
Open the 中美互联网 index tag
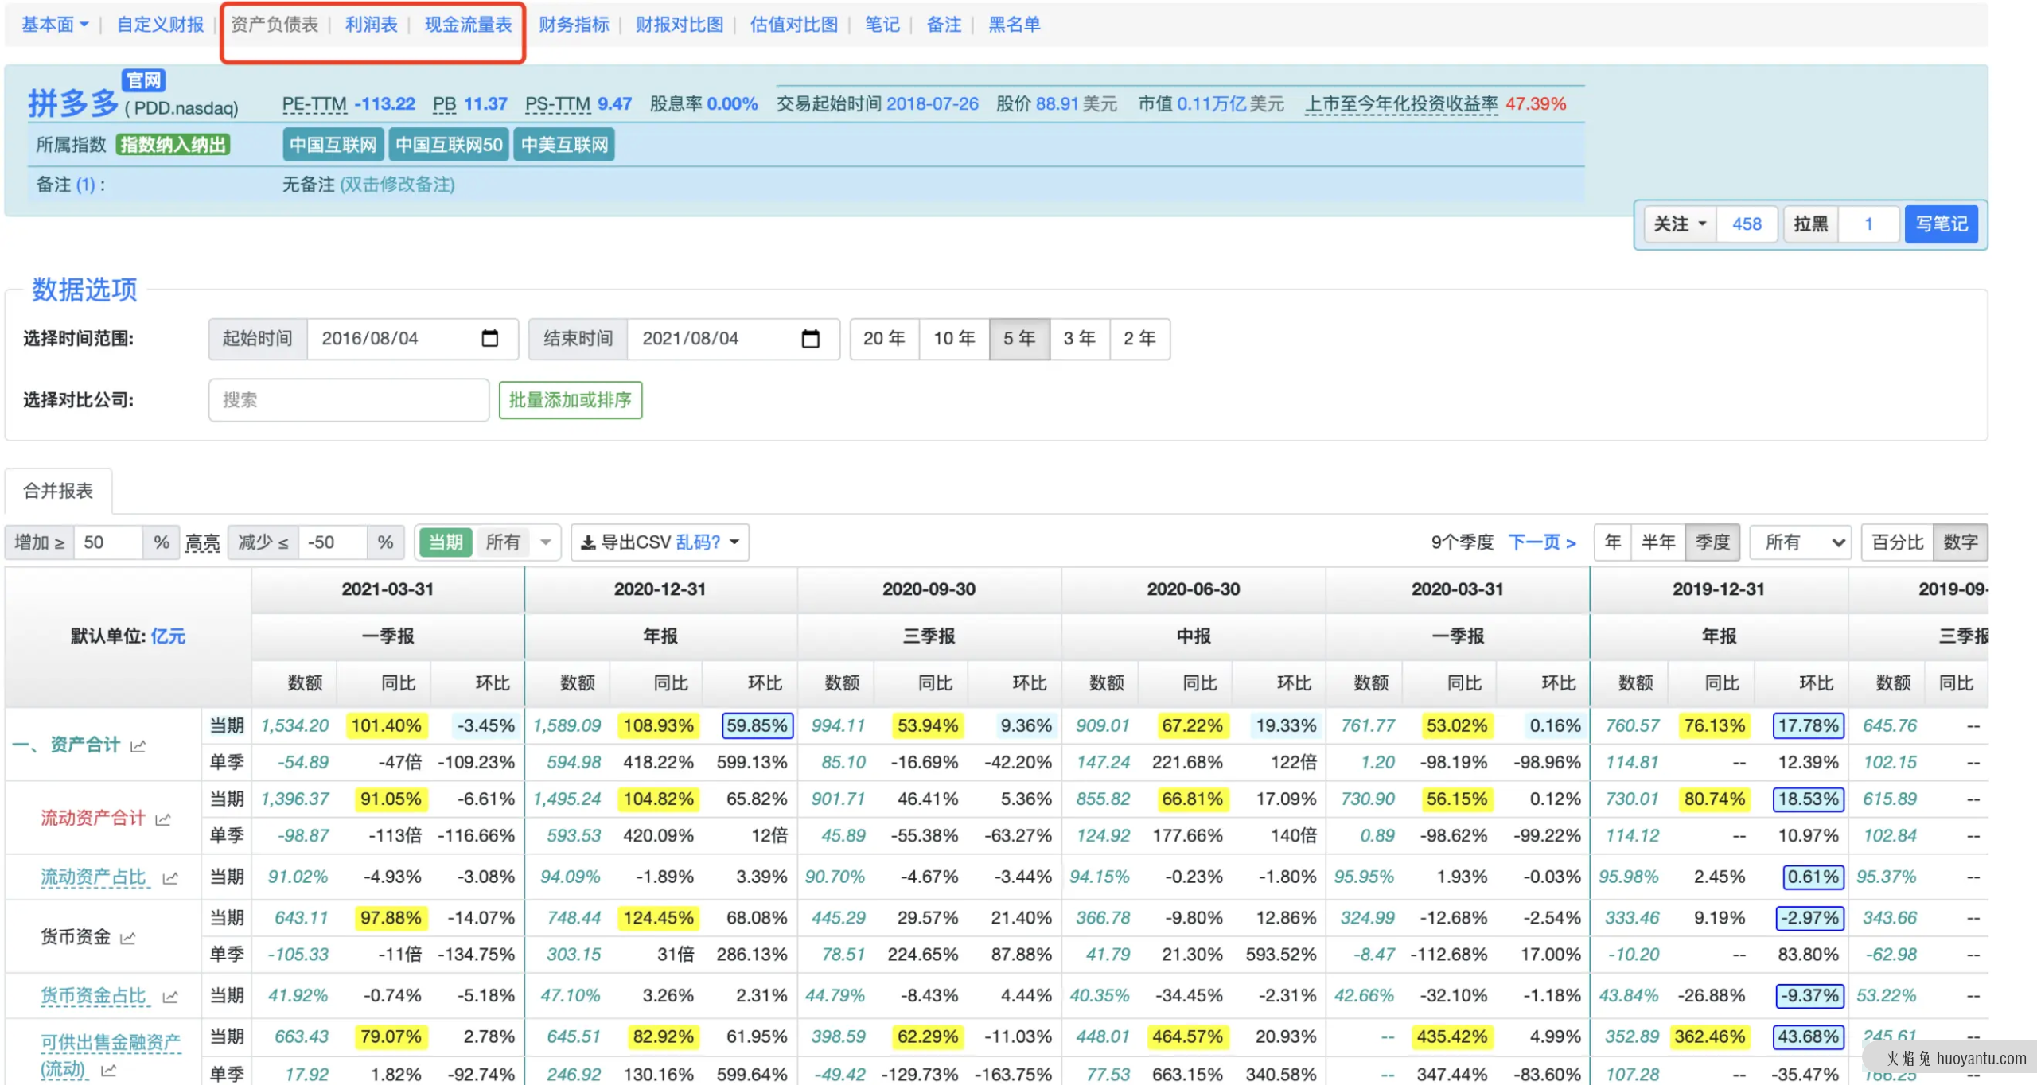[x=564, y=145]
